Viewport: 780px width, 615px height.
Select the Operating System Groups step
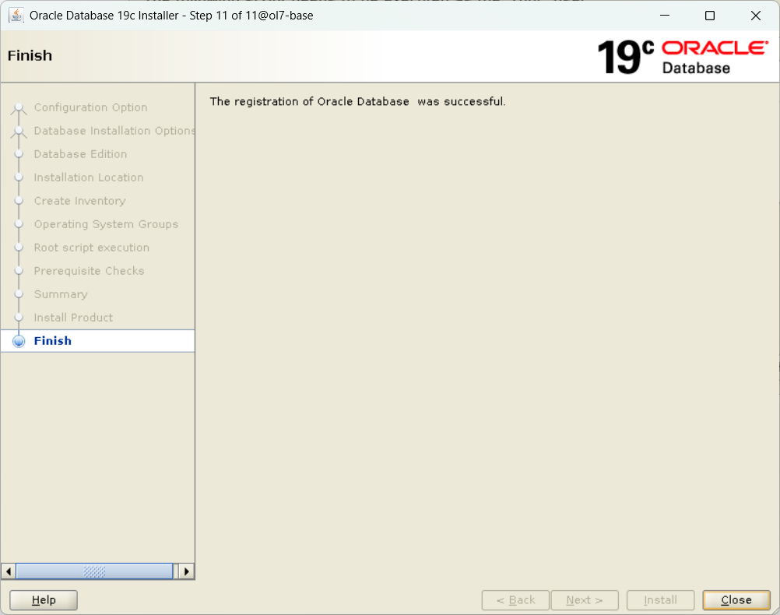106,224
